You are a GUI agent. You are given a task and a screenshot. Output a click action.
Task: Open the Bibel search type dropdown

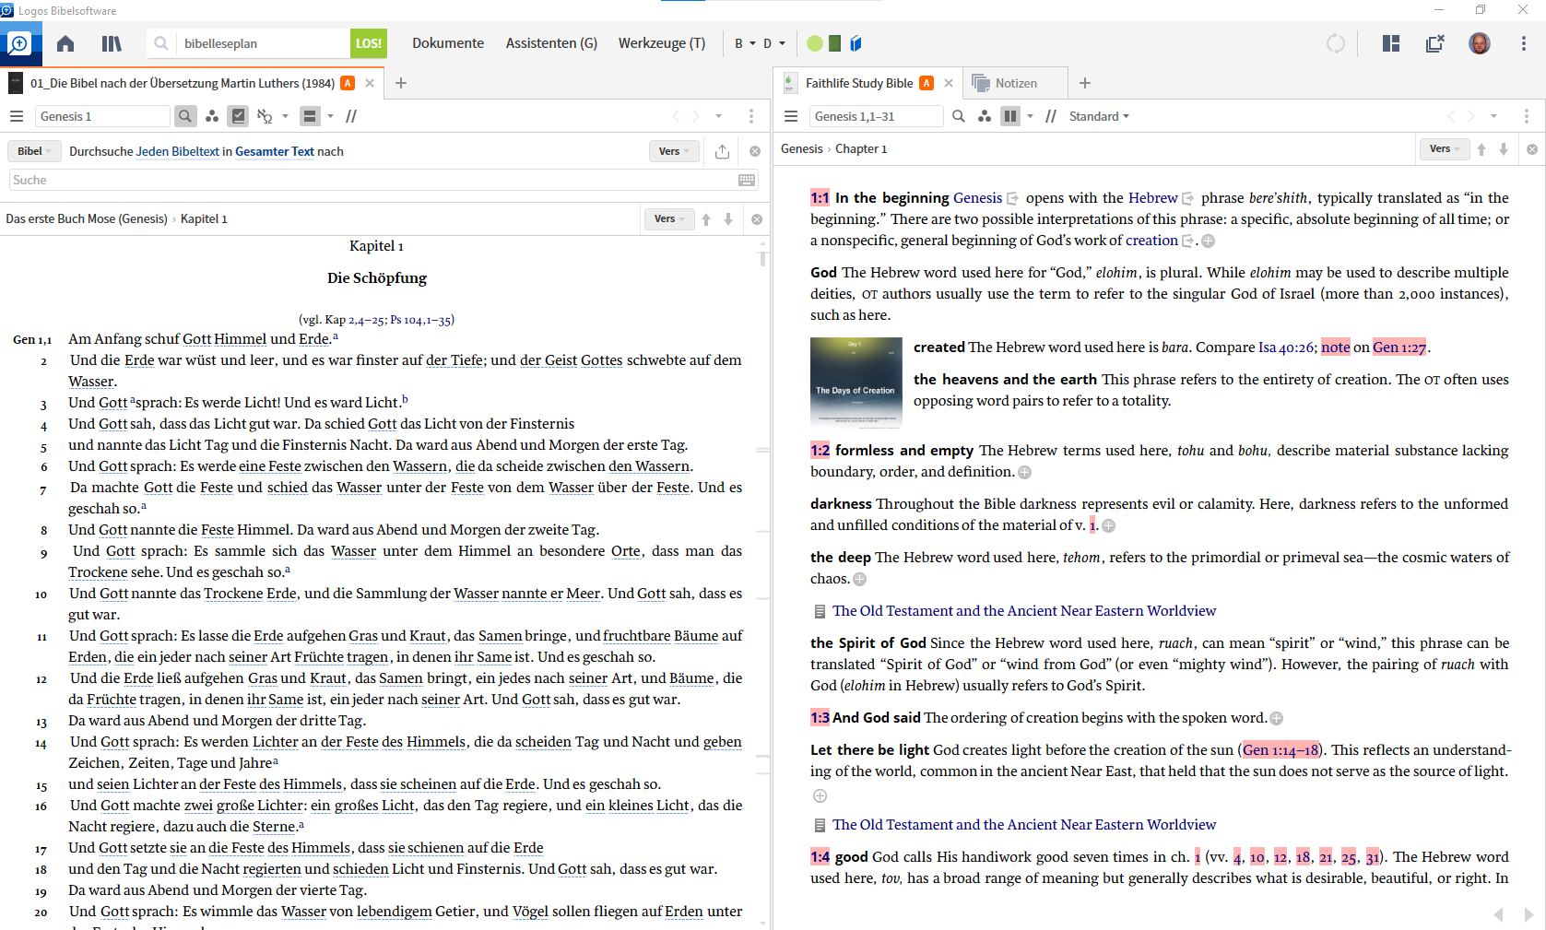click(34, 151)
